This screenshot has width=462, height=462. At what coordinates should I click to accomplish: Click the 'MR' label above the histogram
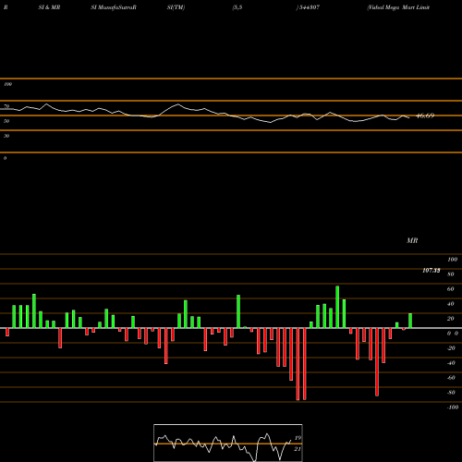click(x=412, y=240)
